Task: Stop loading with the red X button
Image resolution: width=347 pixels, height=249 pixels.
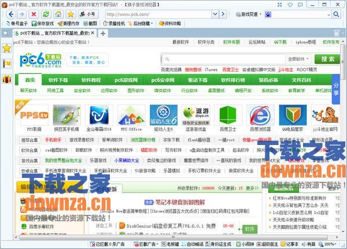Action: pyautogui.click(x=34, y=14)
